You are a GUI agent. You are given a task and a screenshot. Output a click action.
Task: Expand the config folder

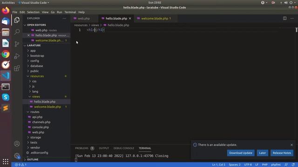[x=34, y=61]
